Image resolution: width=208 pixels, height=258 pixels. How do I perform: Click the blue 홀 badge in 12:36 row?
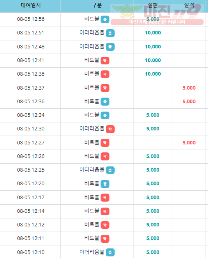tap(105, 102)
